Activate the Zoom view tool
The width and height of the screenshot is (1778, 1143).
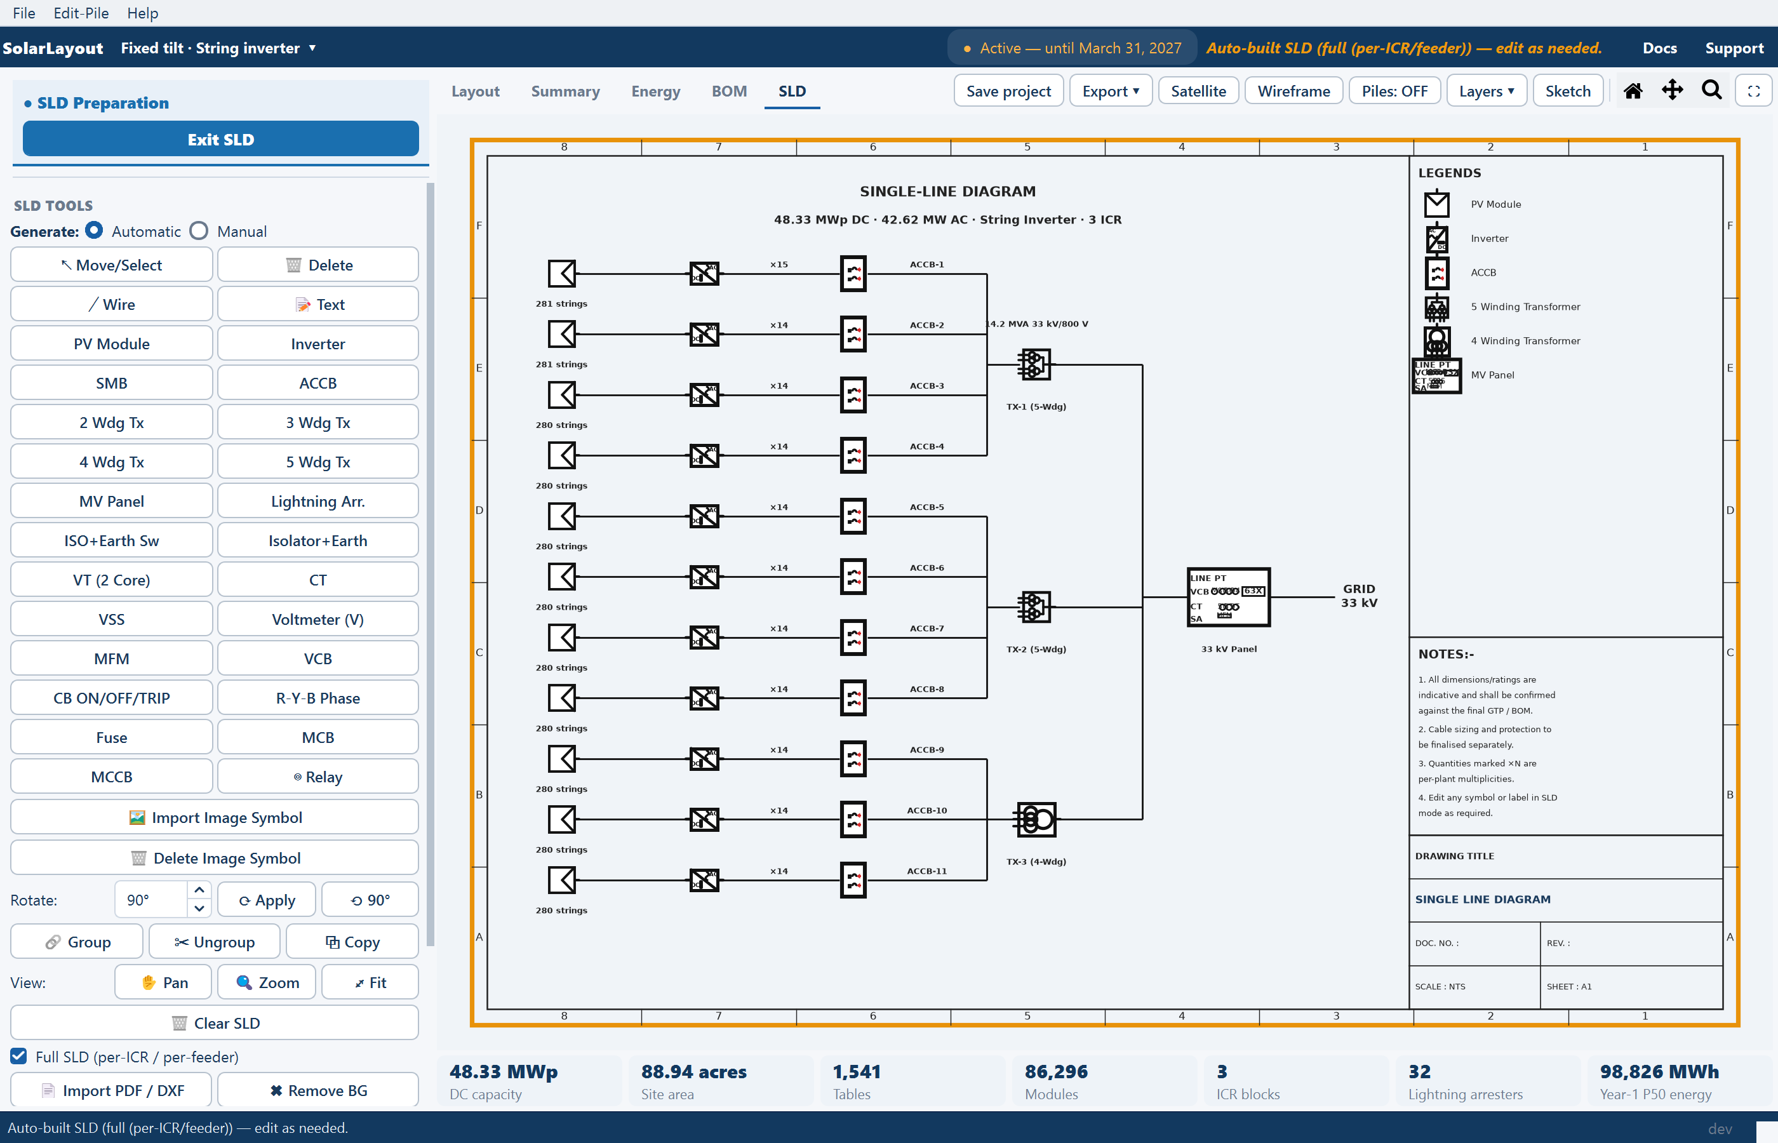pyautogui.click(x=267, y=983)
